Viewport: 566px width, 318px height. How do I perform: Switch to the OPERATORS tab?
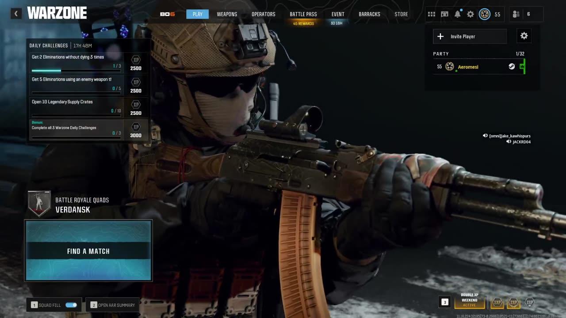click(264, 14)
